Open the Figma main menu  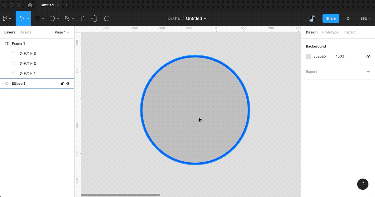coord(5,18)
